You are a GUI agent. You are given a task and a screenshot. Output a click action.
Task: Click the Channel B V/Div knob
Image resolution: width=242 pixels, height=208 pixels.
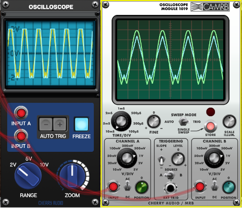[214, 158]
